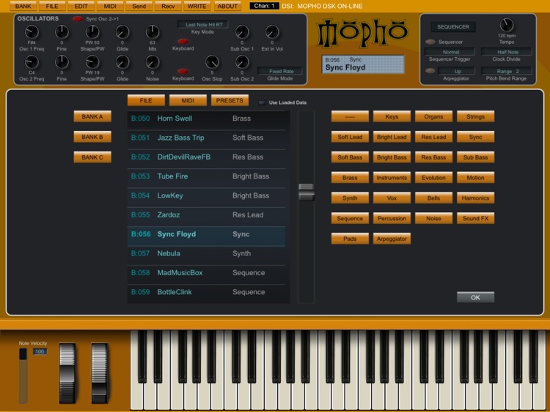Toggle the Sync Osc 2->1 LED

(78, 18)
